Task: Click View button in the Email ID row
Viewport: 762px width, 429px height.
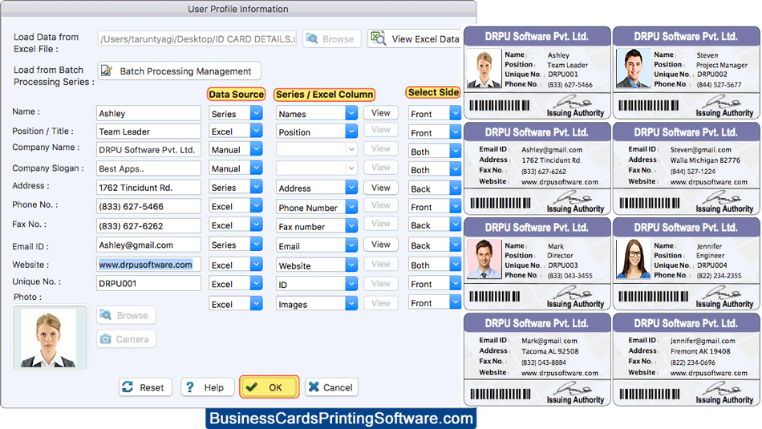Action: tap(380, 245)
